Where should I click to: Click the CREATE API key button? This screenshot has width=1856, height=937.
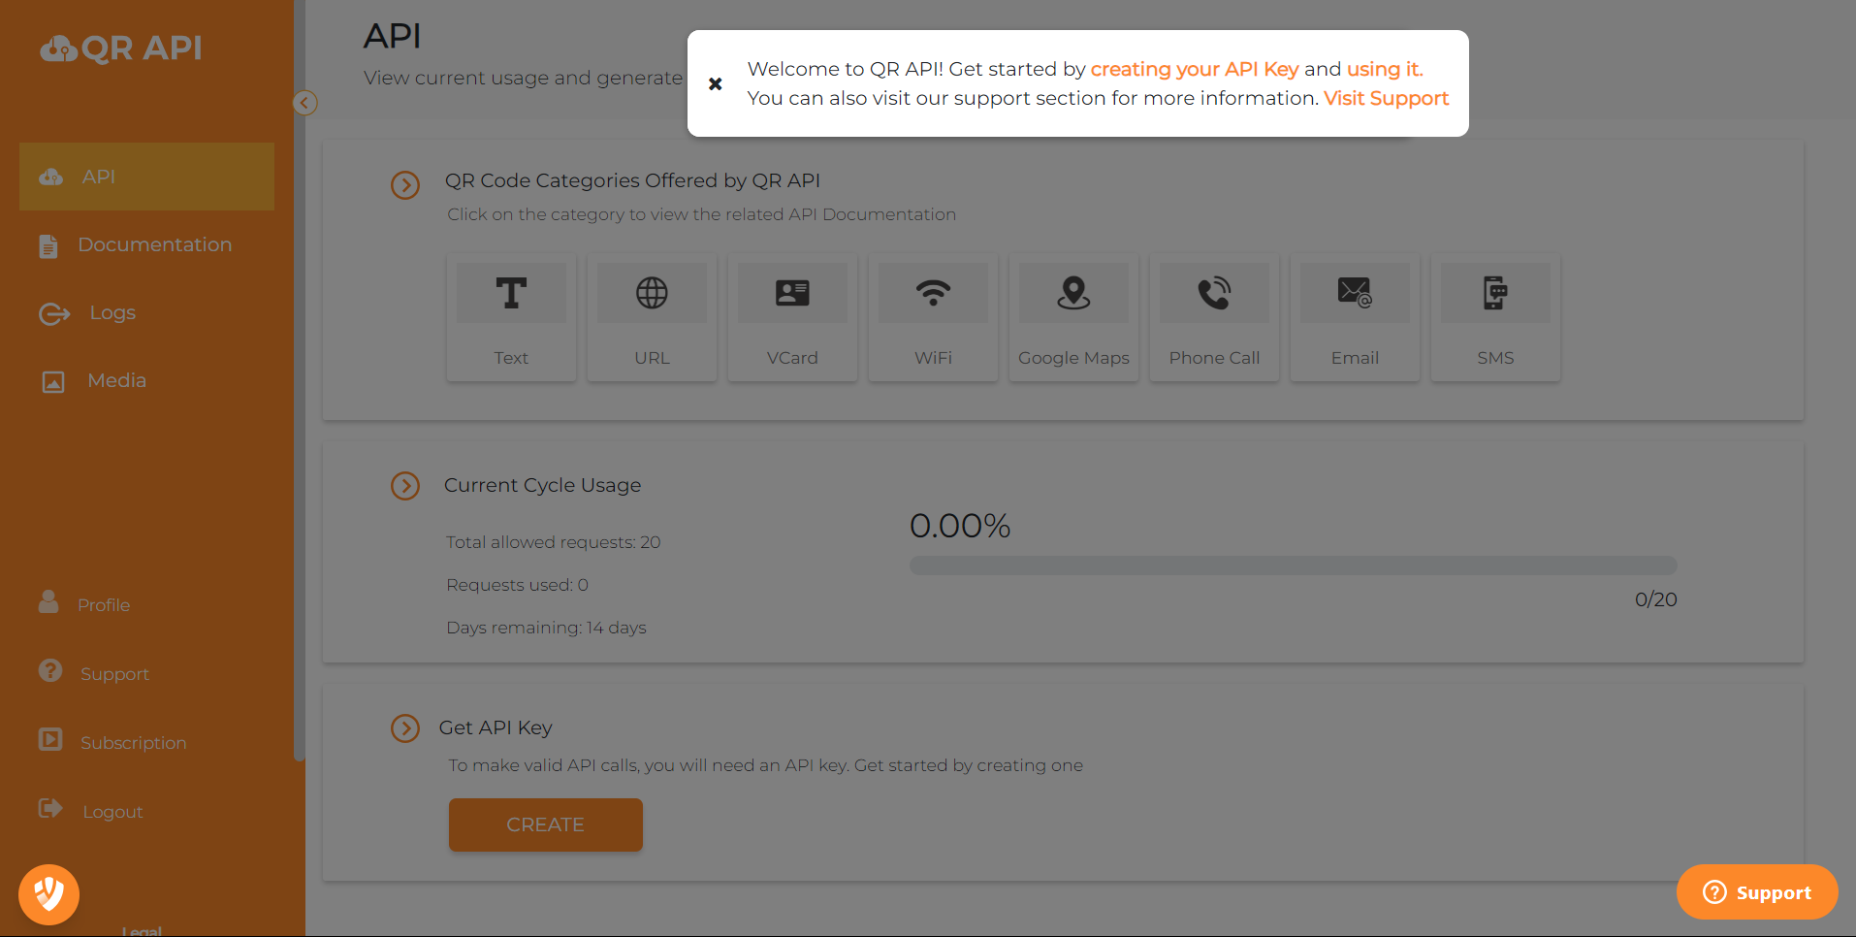coord(545,824)
